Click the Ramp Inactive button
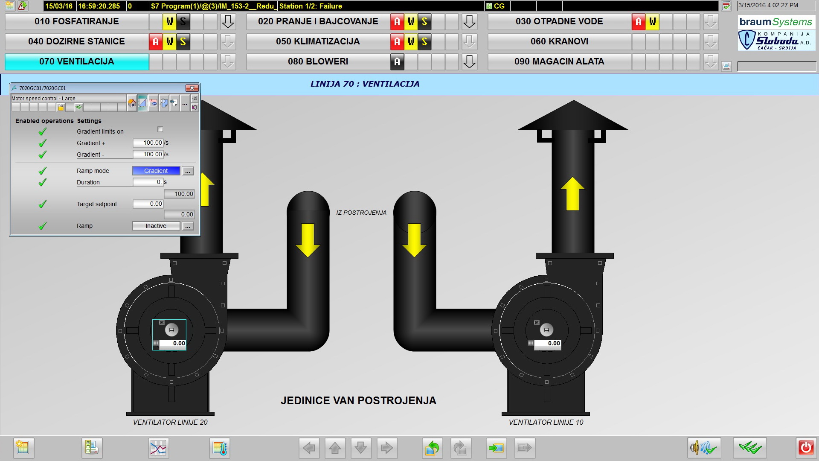The height and width of the screenshot is (461, 819). (x=156, y=226)
